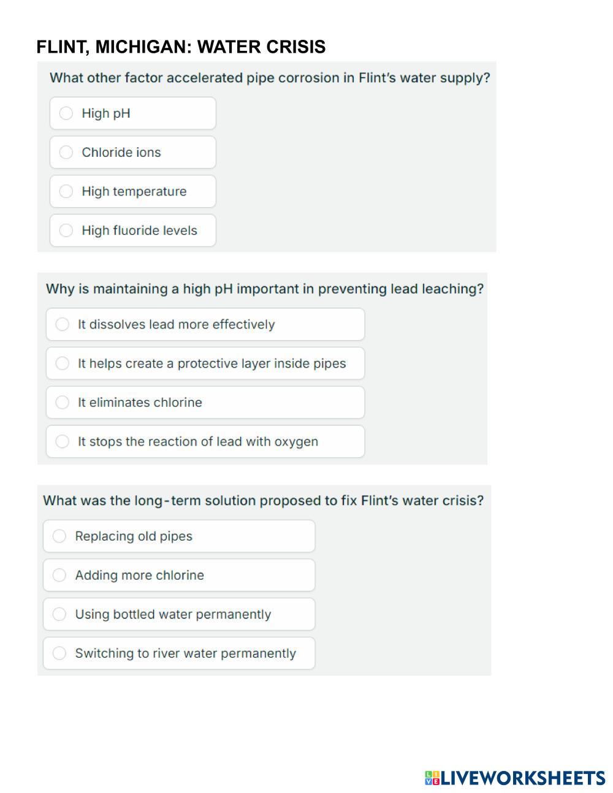Click the long-term solution question text
Screen dimensions: 613x793
pyautogui.click(x=263, y=501)
